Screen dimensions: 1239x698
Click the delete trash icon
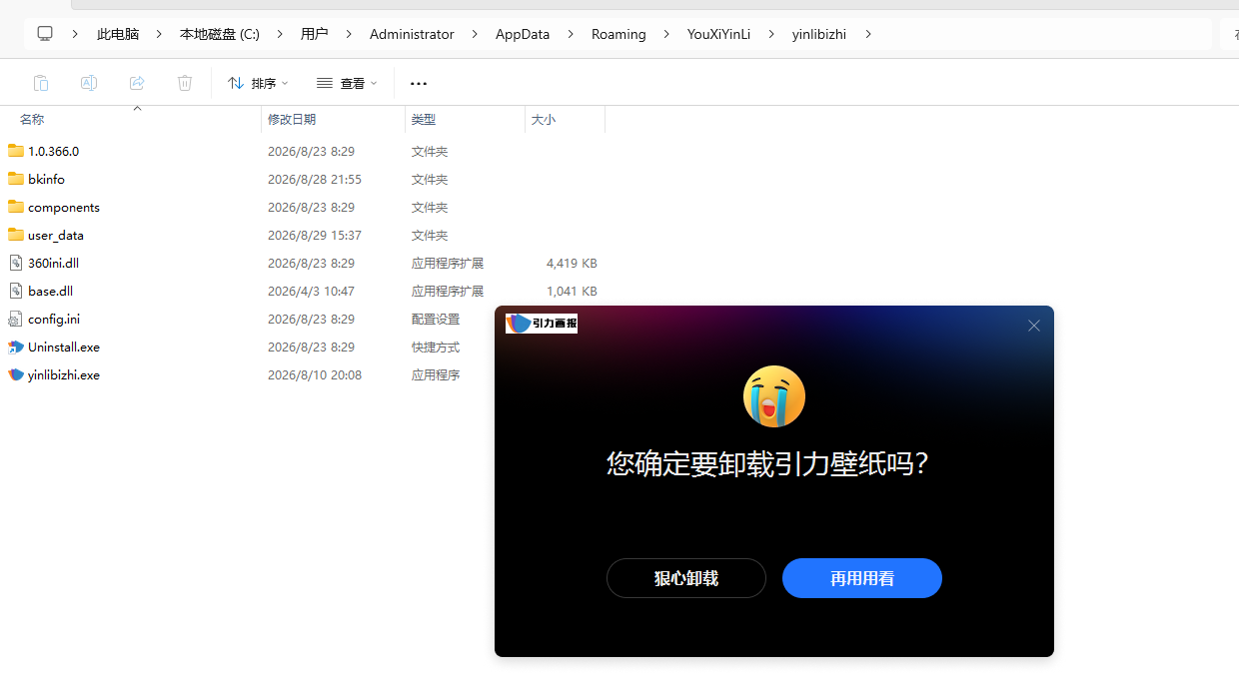click(x=185, y=83)
